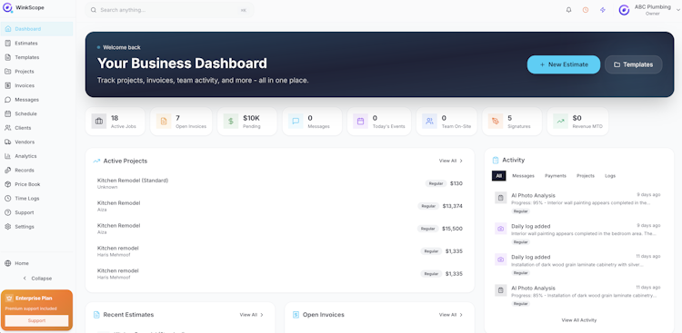This screenshot has height=333, width=682.
Task: Click the New Estimate button
Action: point(564,64)
